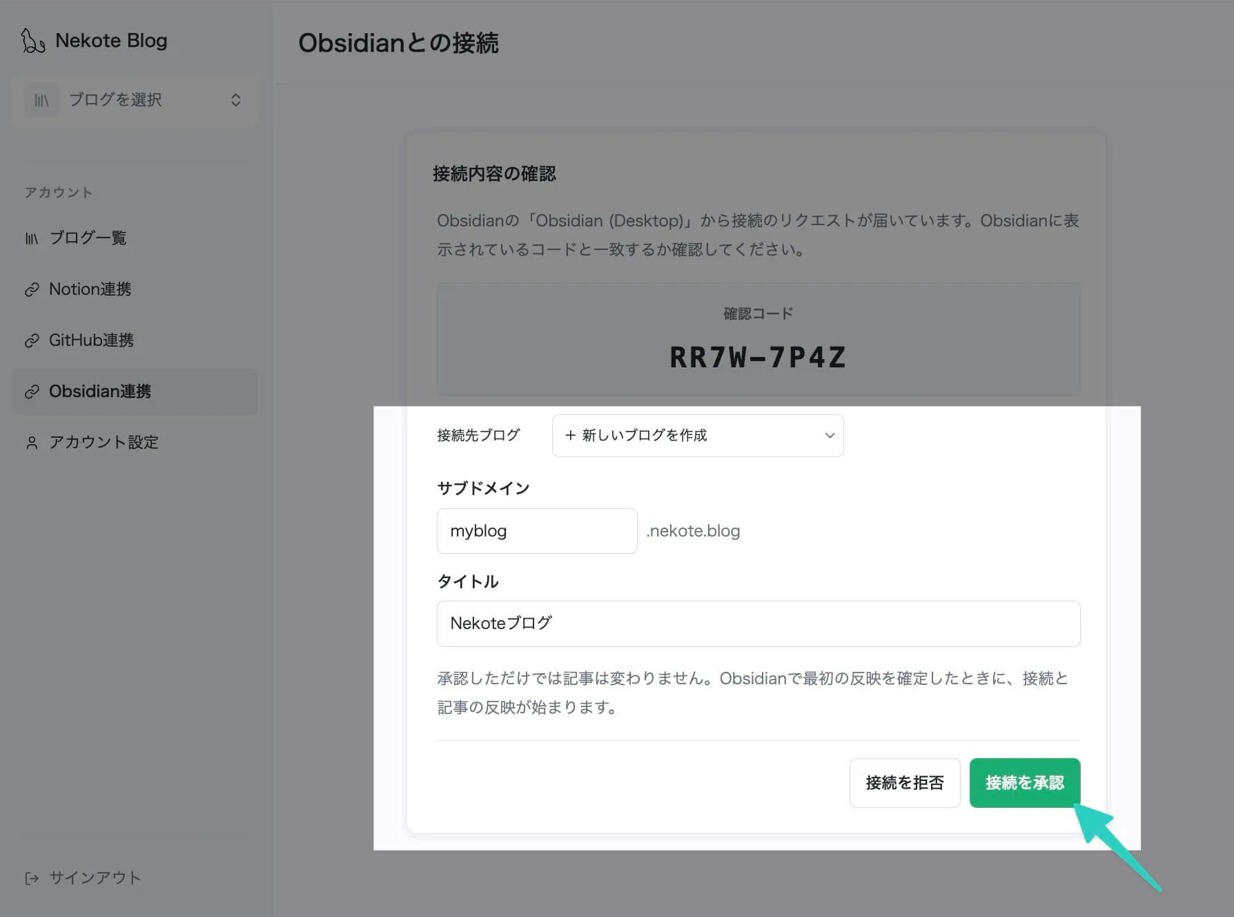Open ブログ一覧 in the sidebar
This screenshot has height=917, width=1234.
[x=135, y=238]
